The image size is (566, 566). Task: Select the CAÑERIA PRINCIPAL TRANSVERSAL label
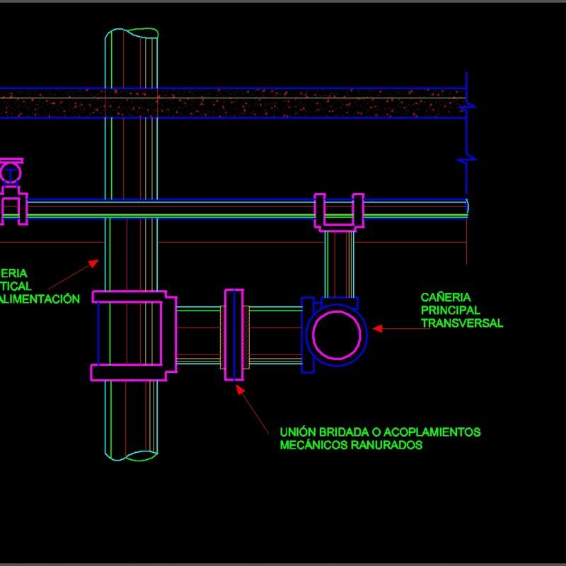click(463, 310)
